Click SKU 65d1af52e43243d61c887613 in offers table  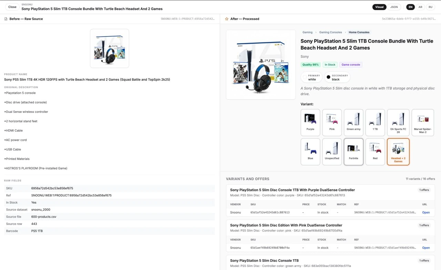tap(270, 212)
